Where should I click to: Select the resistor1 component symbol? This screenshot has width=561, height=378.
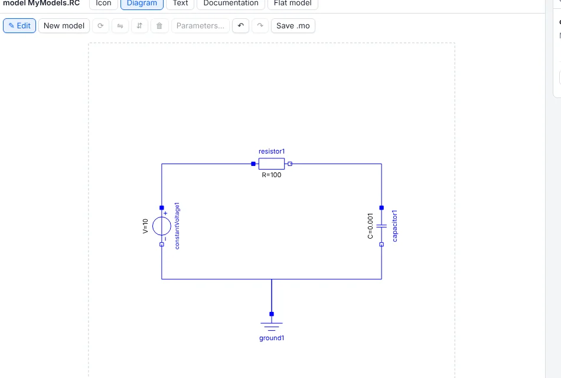tap(272, 164)
